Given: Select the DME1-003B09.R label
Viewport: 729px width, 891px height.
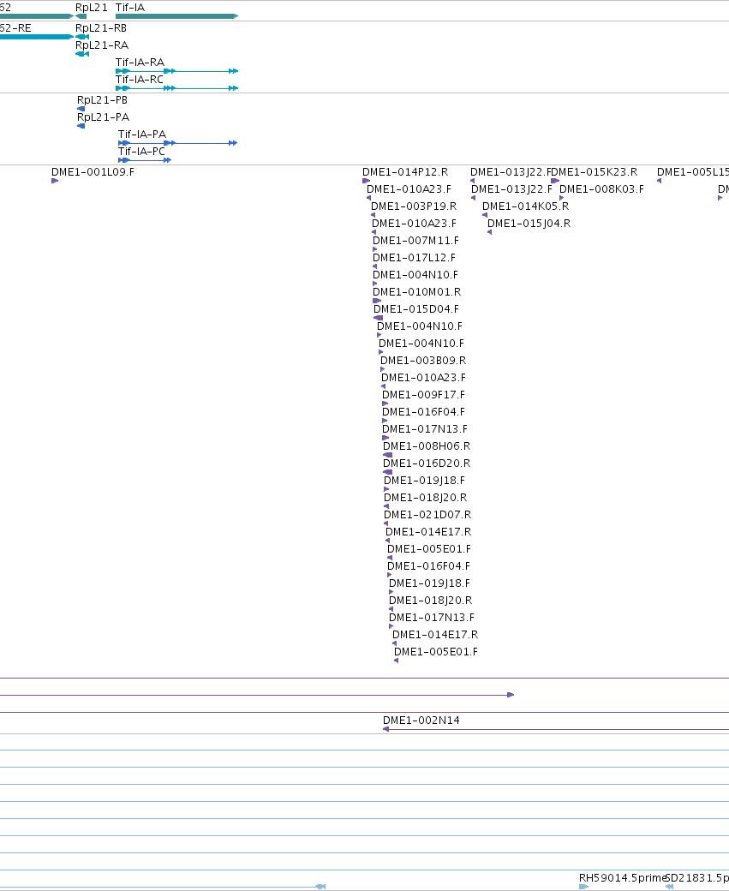Looking at the screenshot, I should (423, 361).
